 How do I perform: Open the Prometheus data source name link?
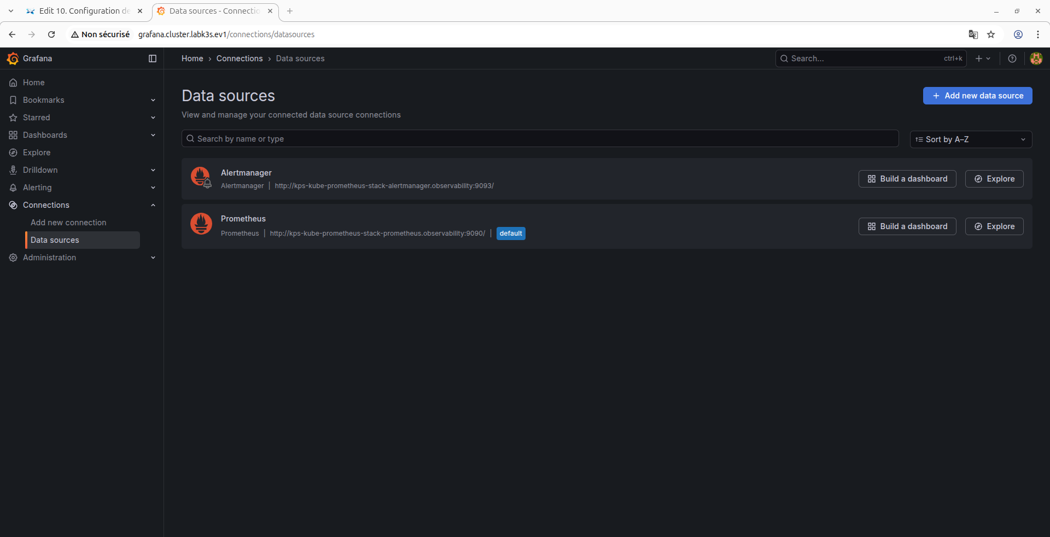[x=243, y=219]
